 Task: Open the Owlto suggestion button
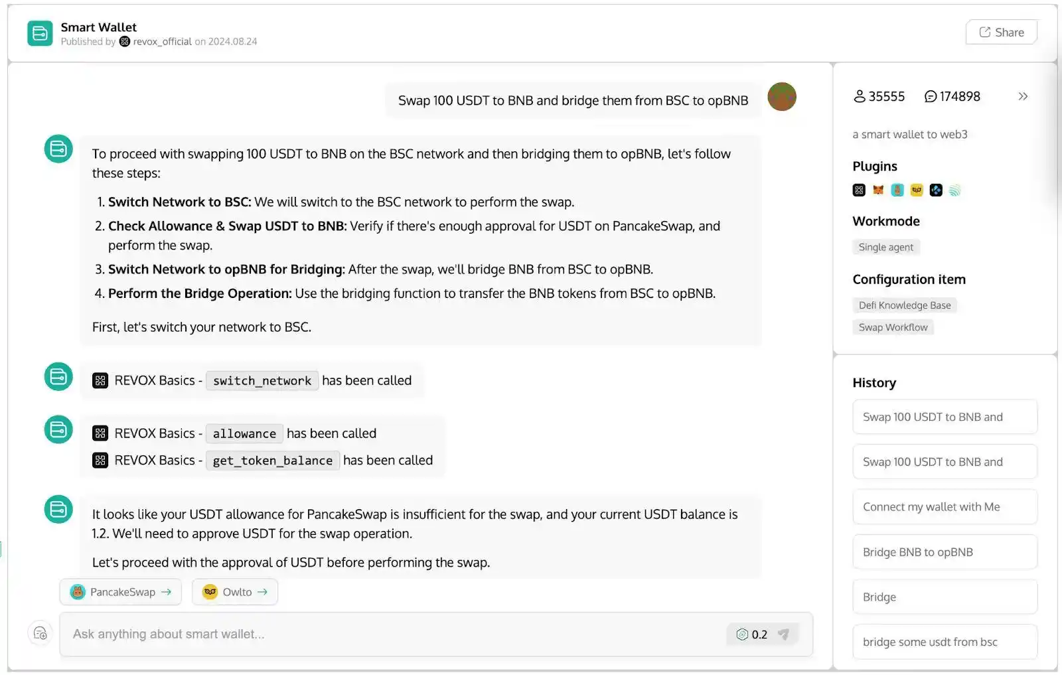[235, 592]
